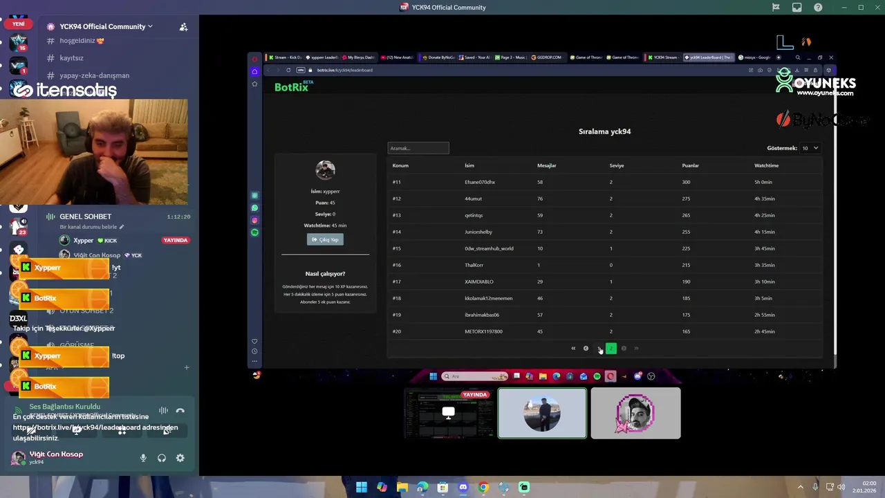
Task: Open the invite members icon beside server name
Action: (183, 26)
